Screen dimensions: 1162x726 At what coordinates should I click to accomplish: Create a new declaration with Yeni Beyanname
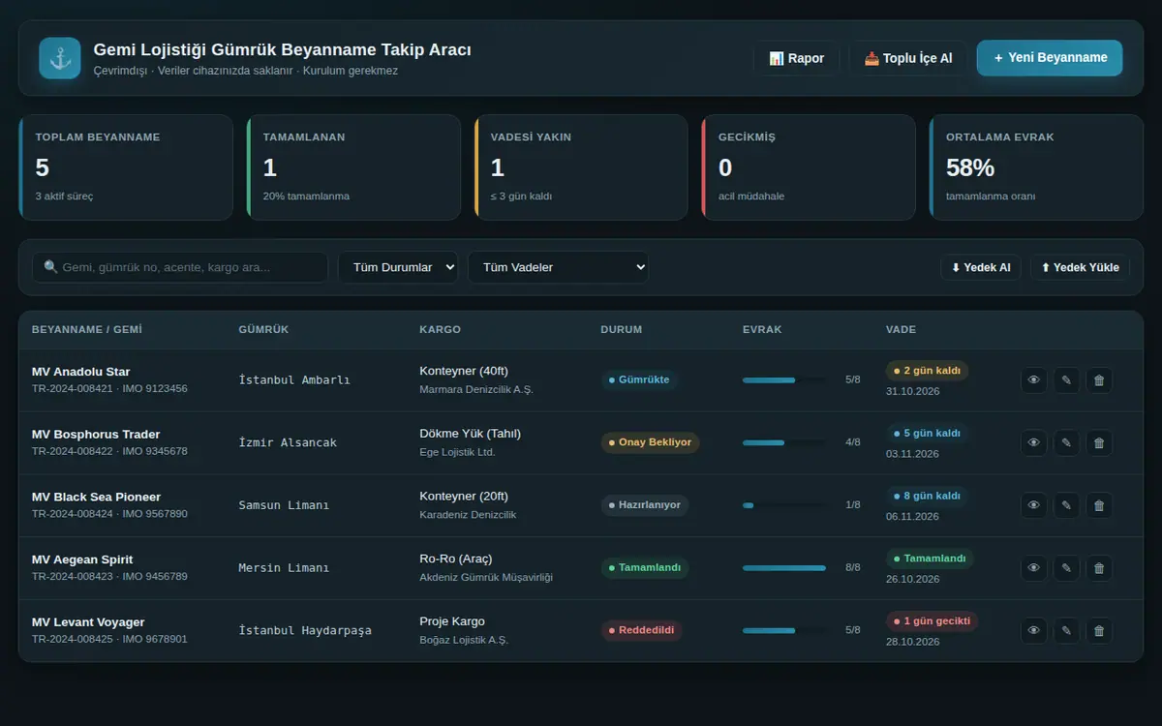[1050, 58]
